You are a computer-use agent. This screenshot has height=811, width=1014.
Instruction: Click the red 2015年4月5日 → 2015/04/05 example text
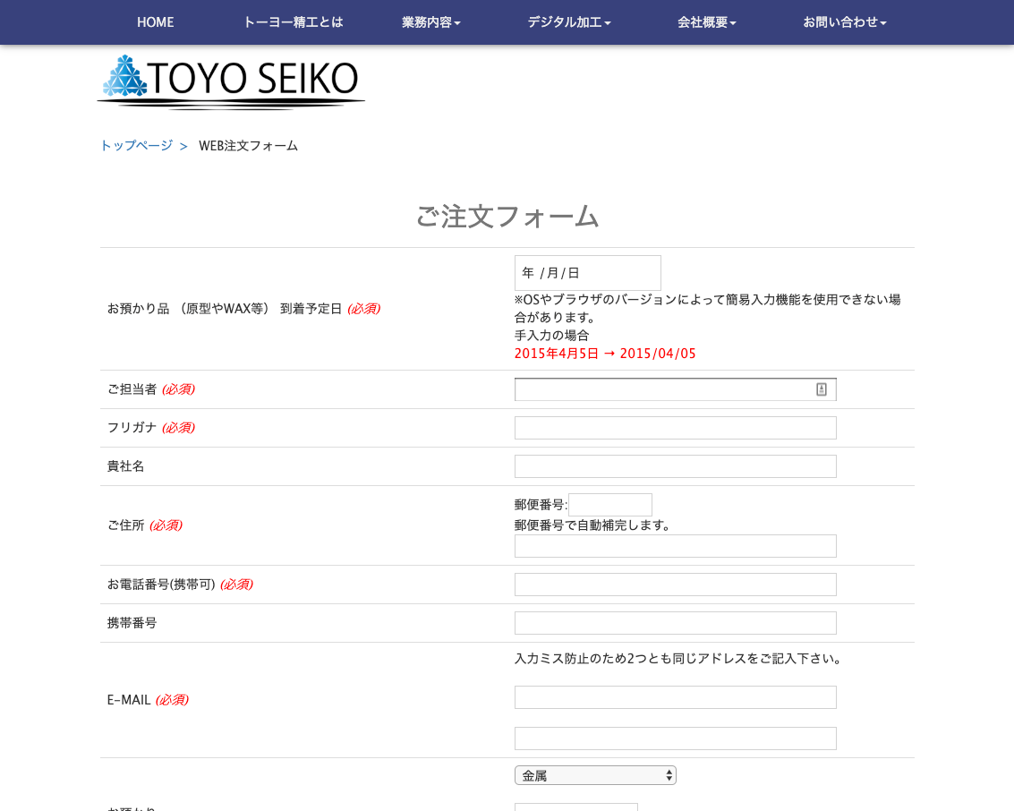pyautogui.click(x=605, y=354)
